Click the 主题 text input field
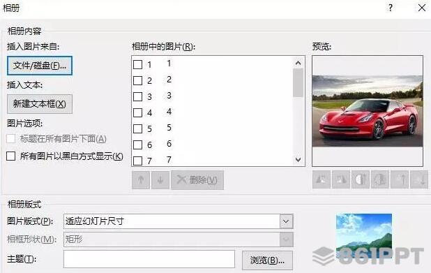The image size is (431, 273). pyautogui.click(x=149, y=259)
